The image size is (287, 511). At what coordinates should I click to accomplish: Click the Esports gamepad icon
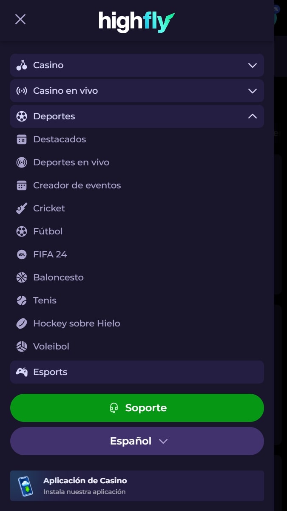coord(21,372)
